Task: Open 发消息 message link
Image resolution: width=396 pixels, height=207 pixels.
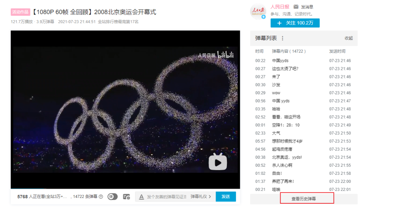Action: [x=307, y=7]
